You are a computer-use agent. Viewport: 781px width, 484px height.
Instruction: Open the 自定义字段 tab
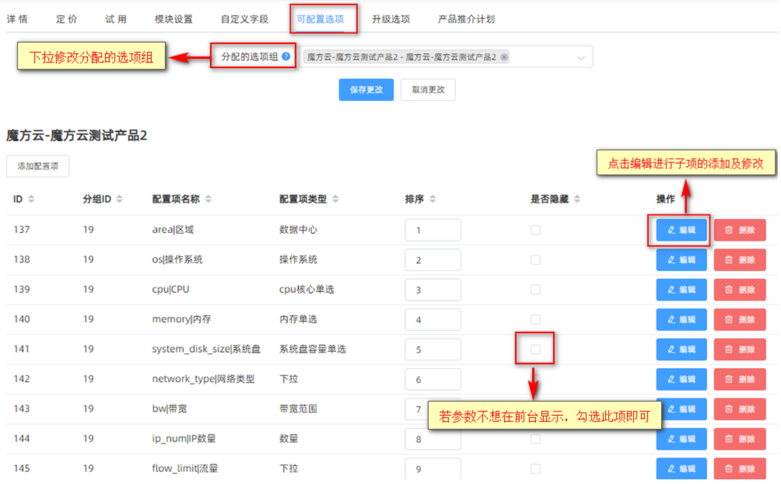[x=245, y=19]
